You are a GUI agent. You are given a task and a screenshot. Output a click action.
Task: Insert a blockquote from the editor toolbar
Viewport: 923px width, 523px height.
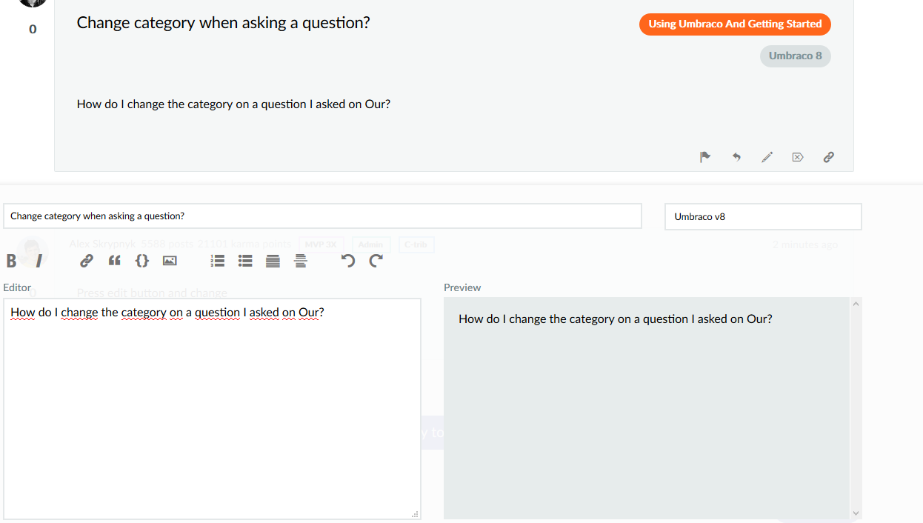114,261
